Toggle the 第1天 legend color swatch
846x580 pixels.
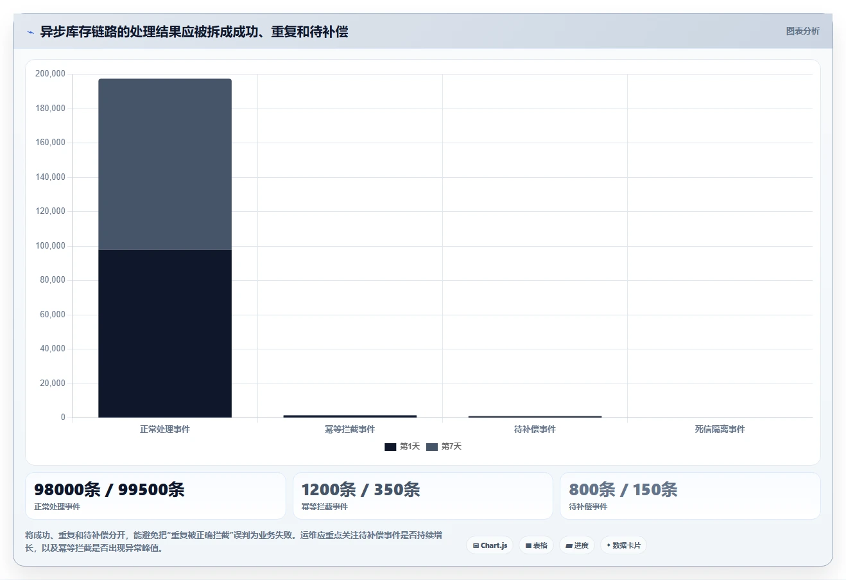point(390,446)
